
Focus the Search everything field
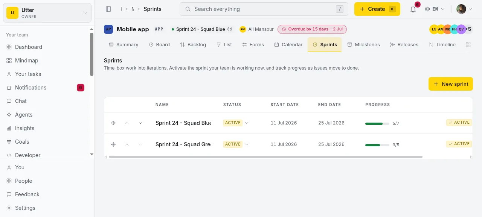point(264,9)
